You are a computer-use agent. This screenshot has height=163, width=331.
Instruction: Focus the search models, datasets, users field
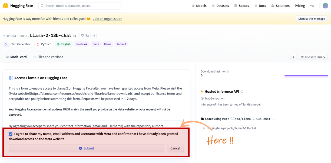point(80,6)
